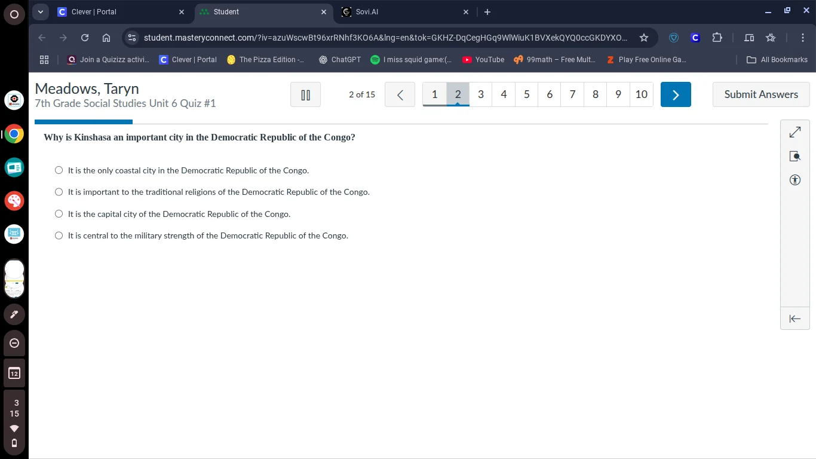Image resolution: width=816 pixels, height=459 pixels.
Task: Pick the 'traditional religions' answer option
Action: pos(59,192)
